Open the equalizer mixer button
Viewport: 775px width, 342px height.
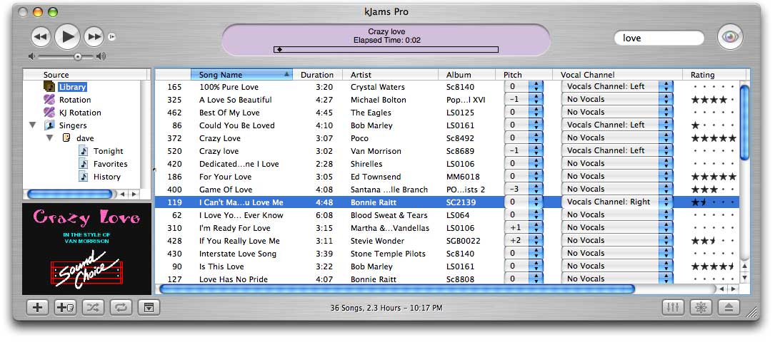[673, 308]
